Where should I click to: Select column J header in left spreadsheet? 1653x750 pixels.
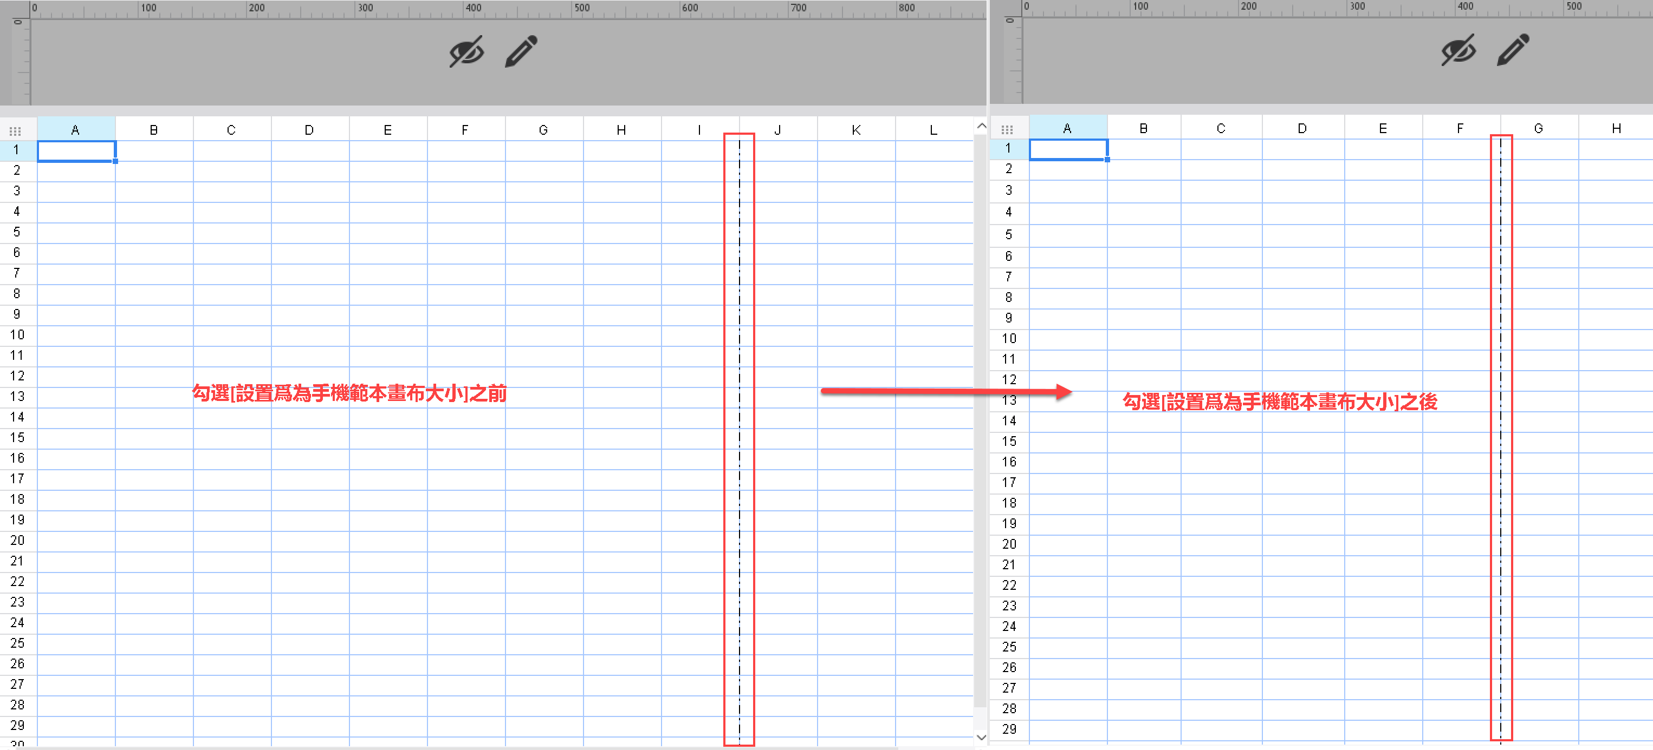point(777,130)
